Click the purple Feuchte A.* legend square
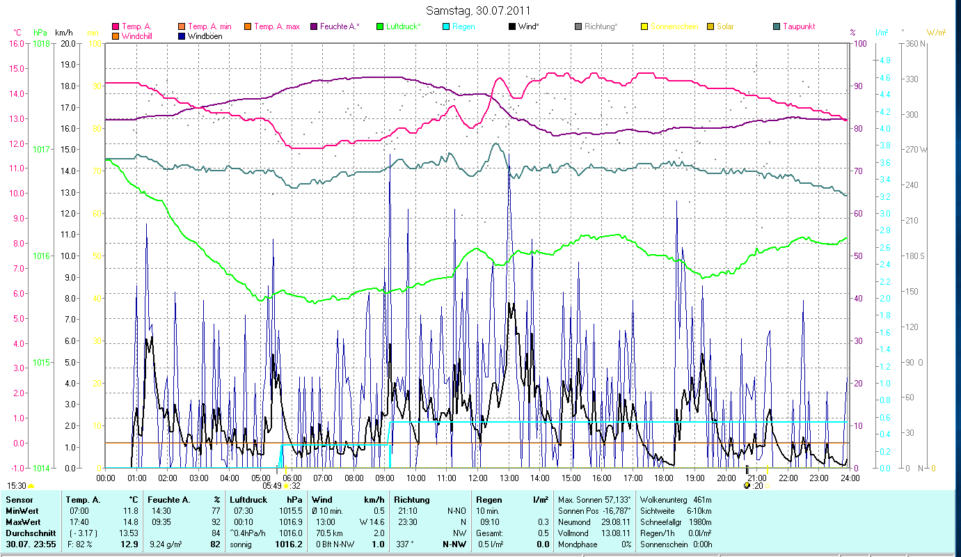Viewport: 961px width, 557px height. [313, 27]
